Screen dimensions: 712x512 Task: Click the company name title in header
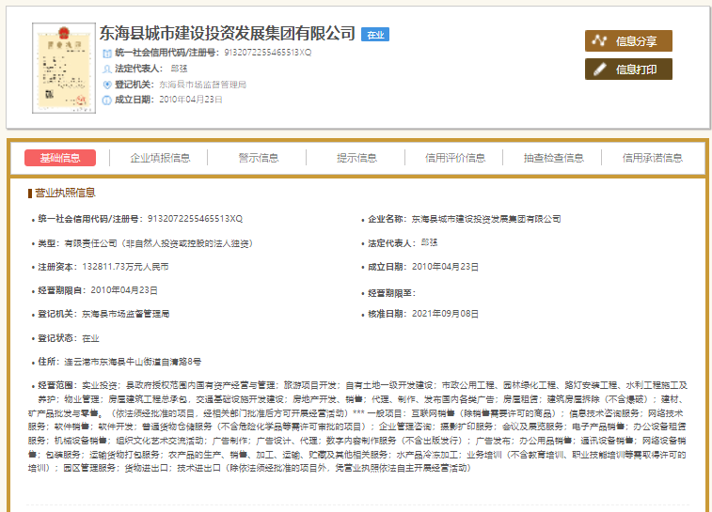229,34
